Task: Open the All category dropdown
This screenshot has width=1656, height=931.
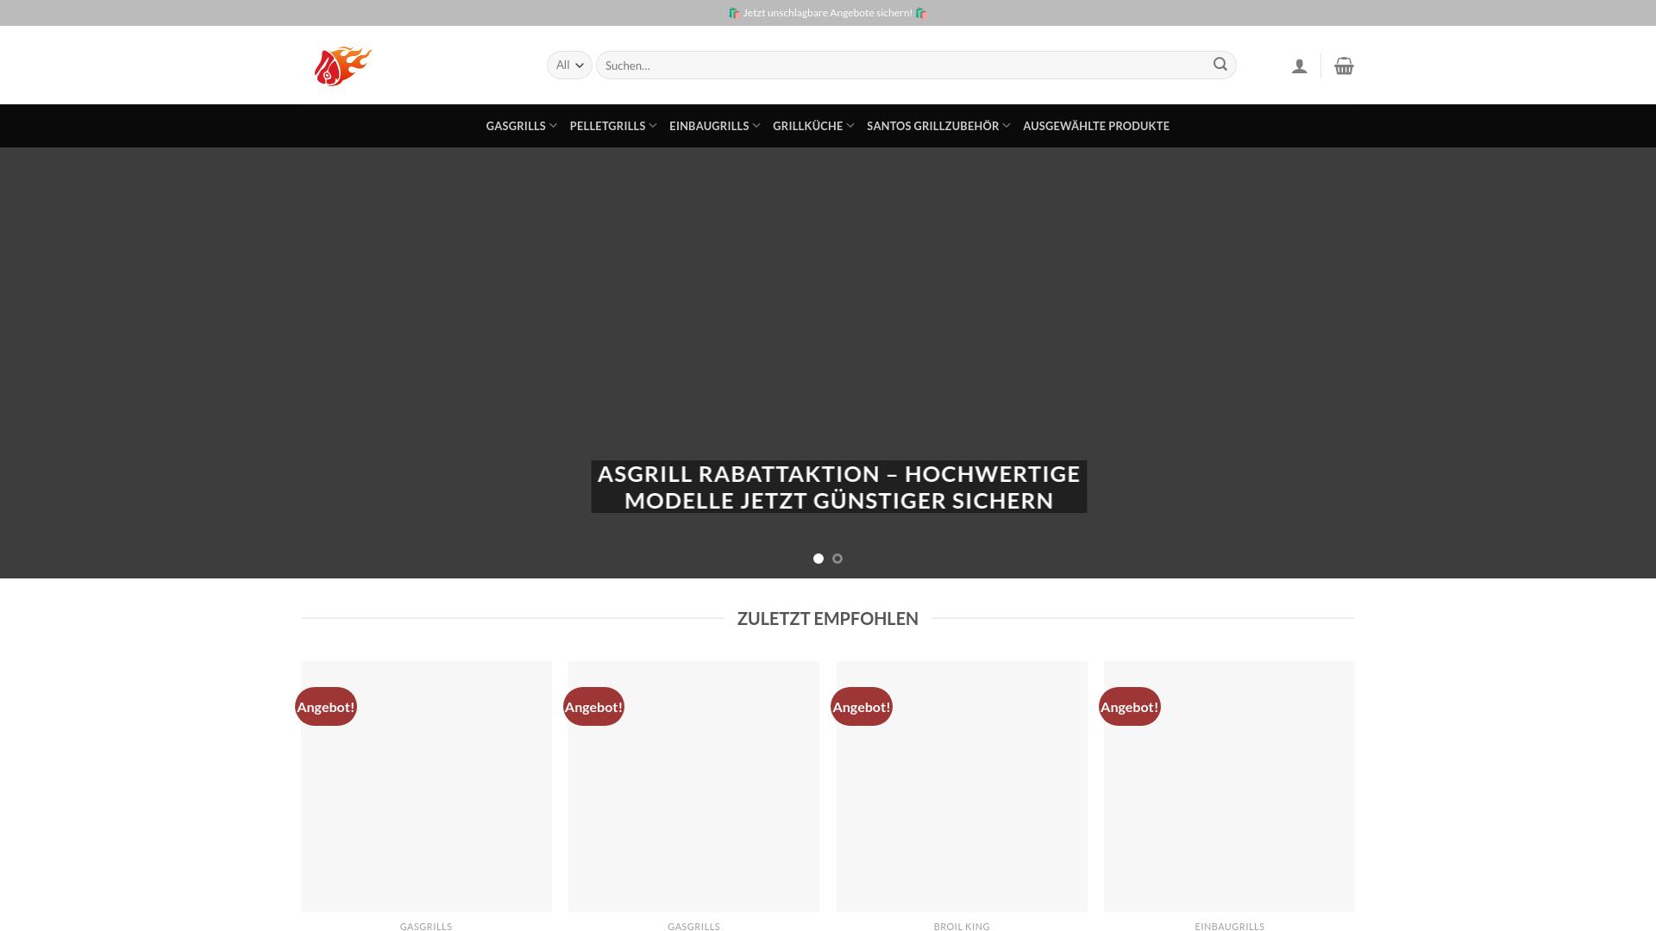Action: point(569,66)
